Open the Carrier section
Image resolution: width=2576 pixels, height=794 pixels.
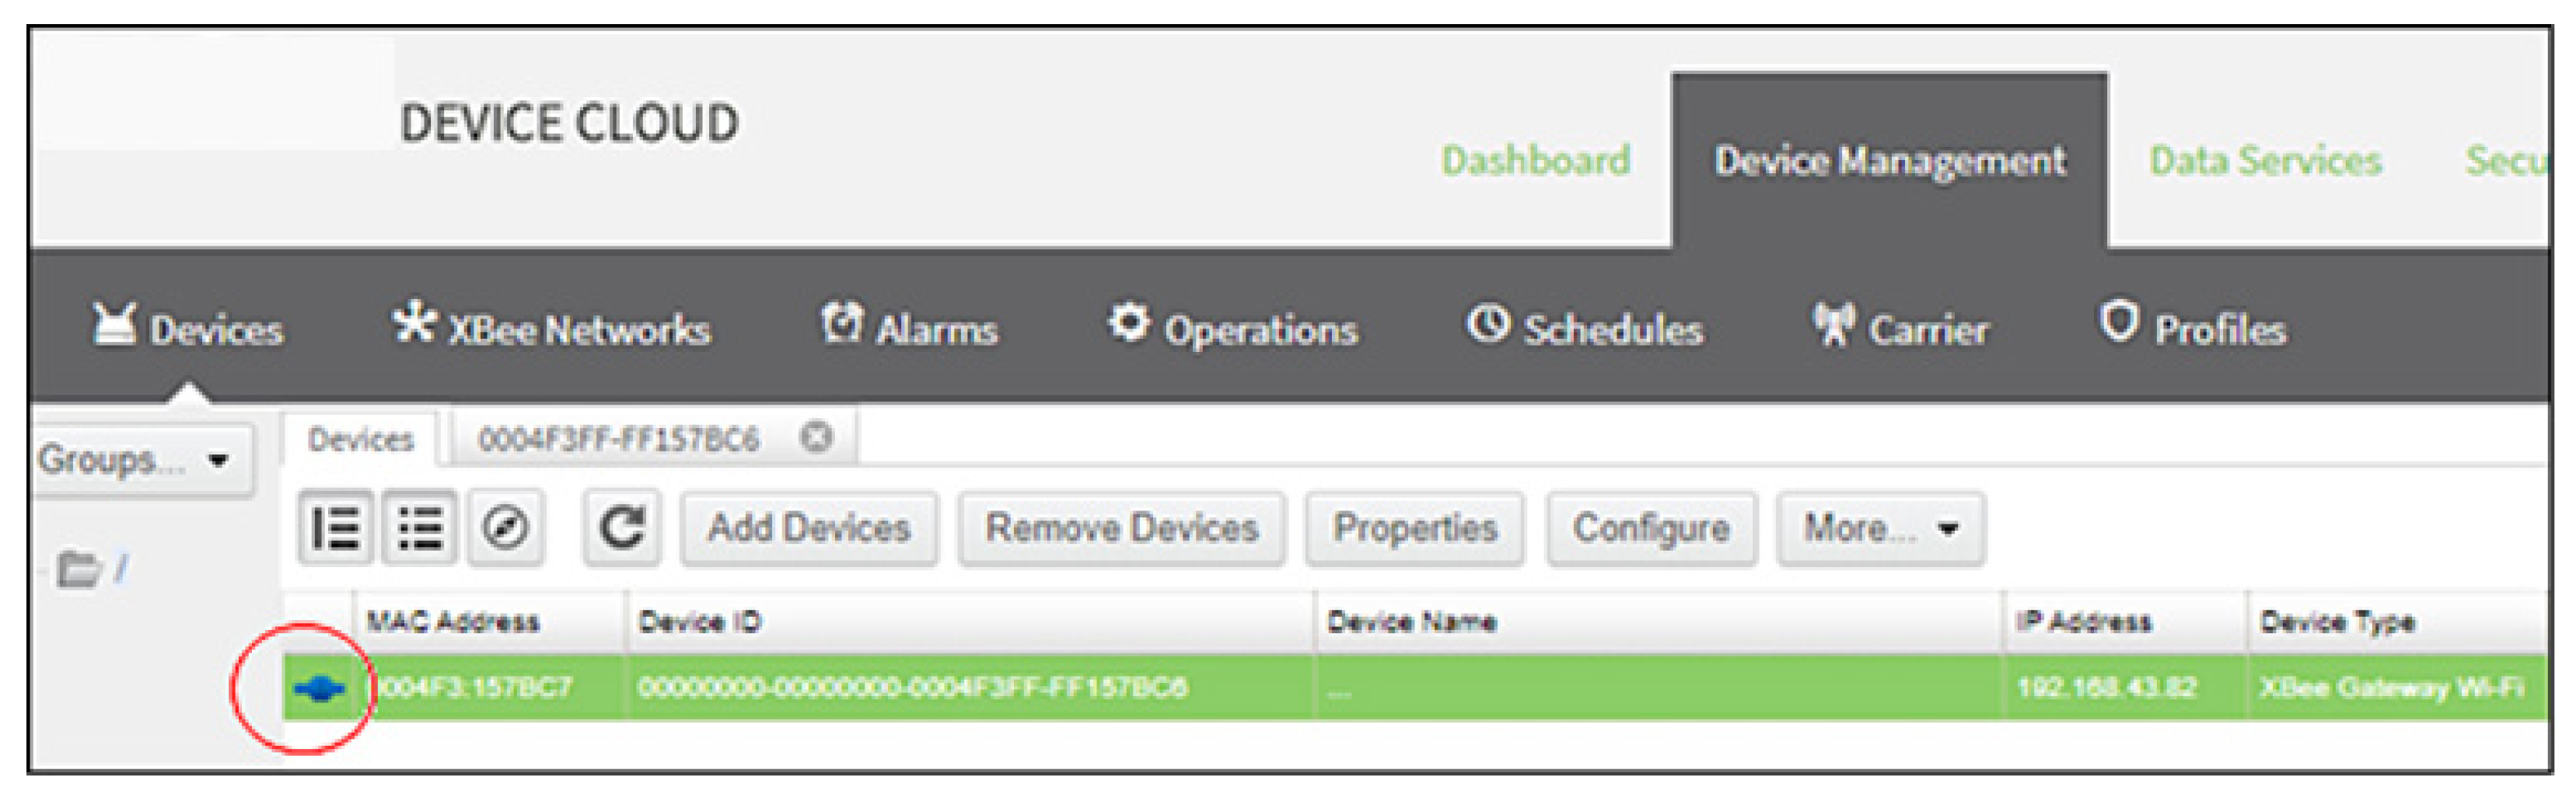(x=1900, y=328)
